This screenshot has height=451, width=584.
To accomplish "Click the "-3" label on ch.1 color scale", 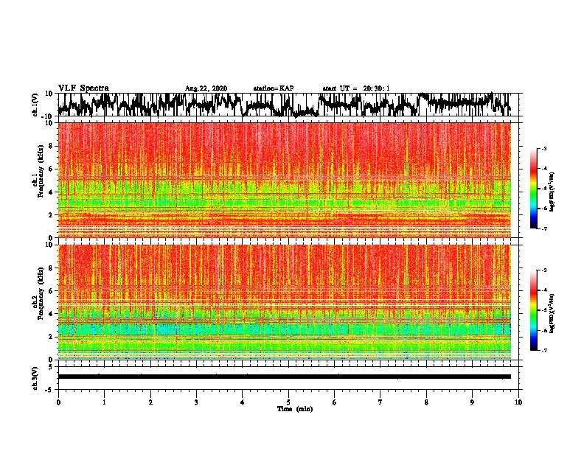I will click(544, 148).
